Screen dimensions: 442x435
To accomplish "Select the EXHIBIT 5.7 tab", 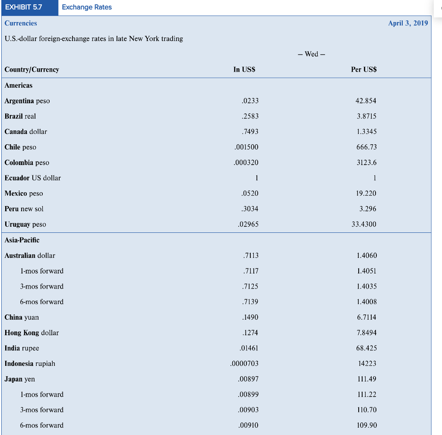I will pos(26,7).
